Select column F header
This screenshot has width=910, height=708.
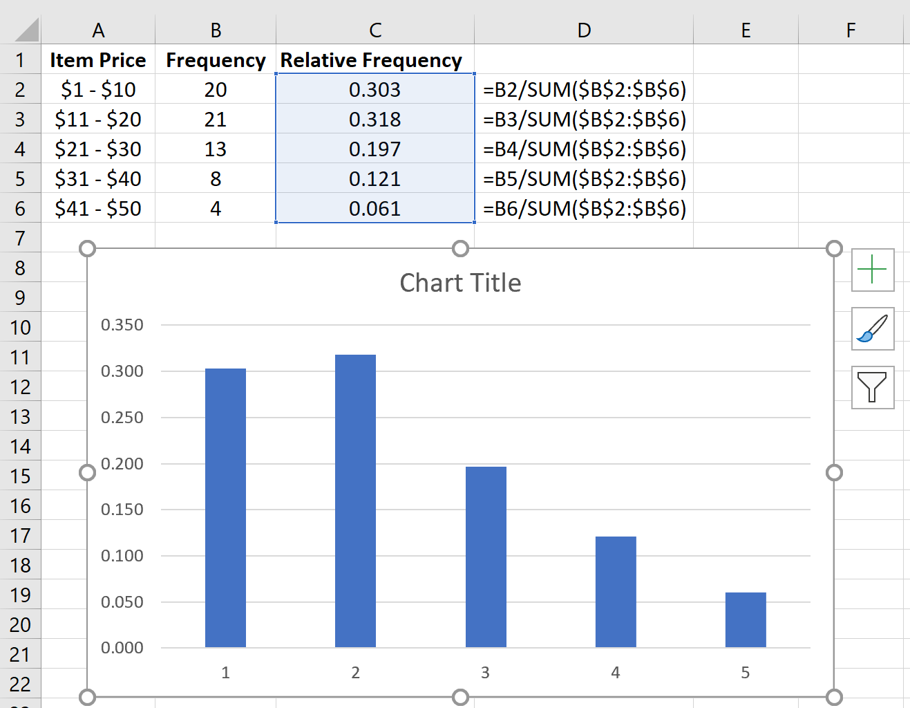tap(851, 30)
